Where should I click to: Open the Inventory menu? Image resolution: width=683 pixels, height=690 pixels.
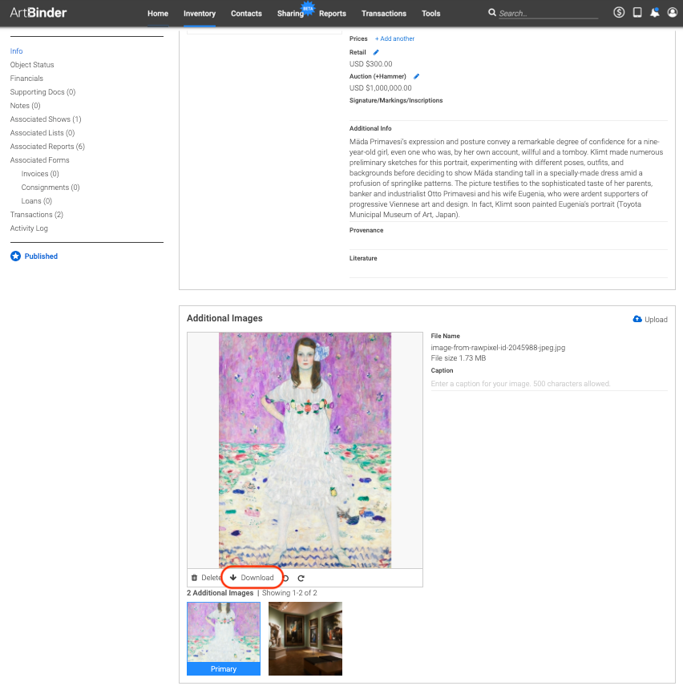point(200,13)
